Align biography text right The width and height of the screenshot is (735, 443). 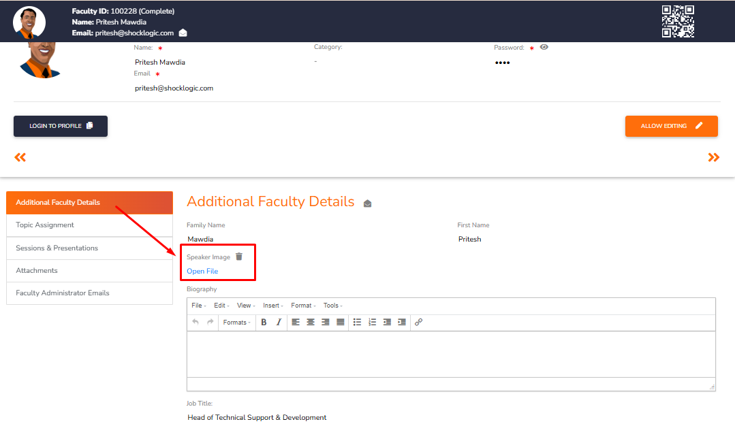[326, 322]
